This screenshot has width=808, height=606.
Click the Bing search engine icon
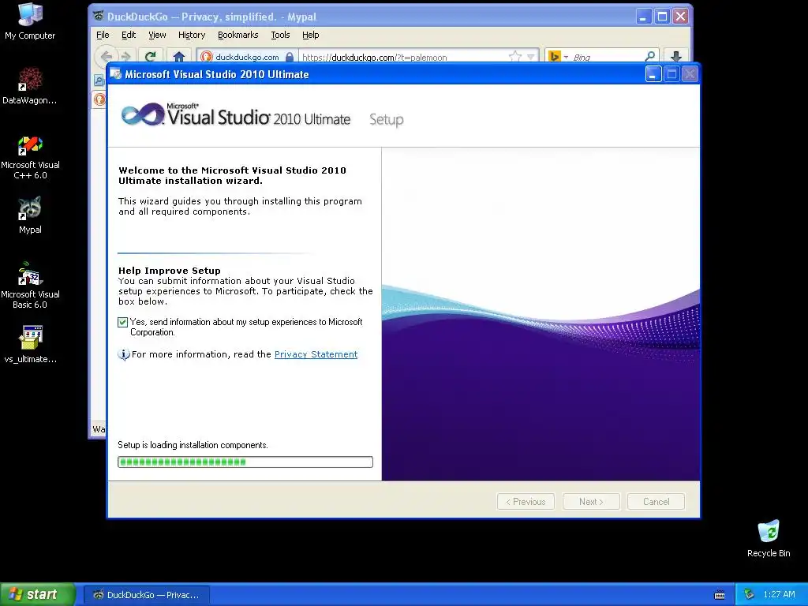coord(555,57)
